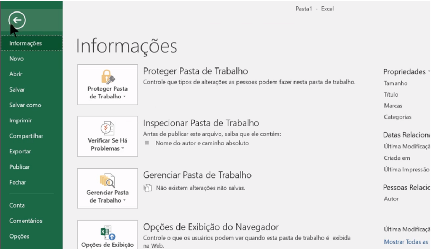Open the Propriedades dropdown arrow

pyautogui.click(x=429, y=72)
